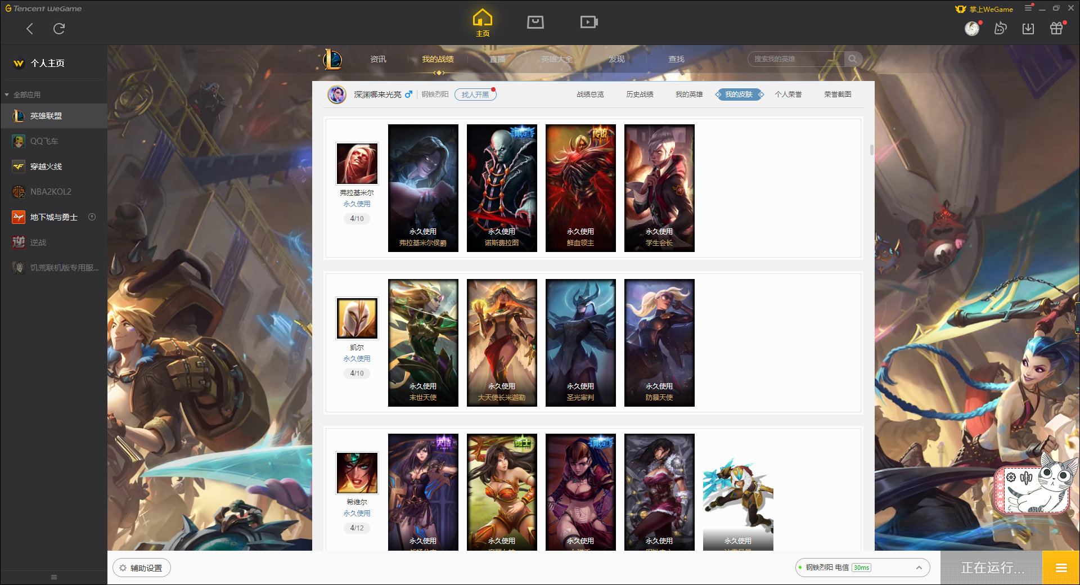
Task: Switch to 个人荣誉 sub-tab
Action: pos(788,94)
